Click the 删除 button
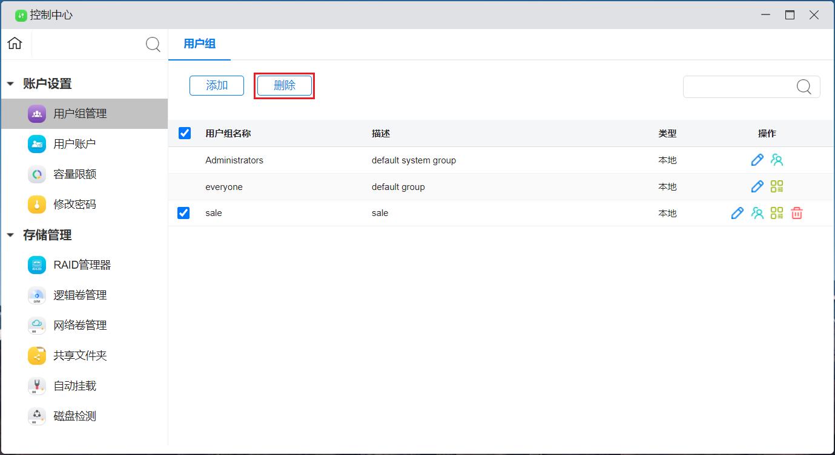 285,85
